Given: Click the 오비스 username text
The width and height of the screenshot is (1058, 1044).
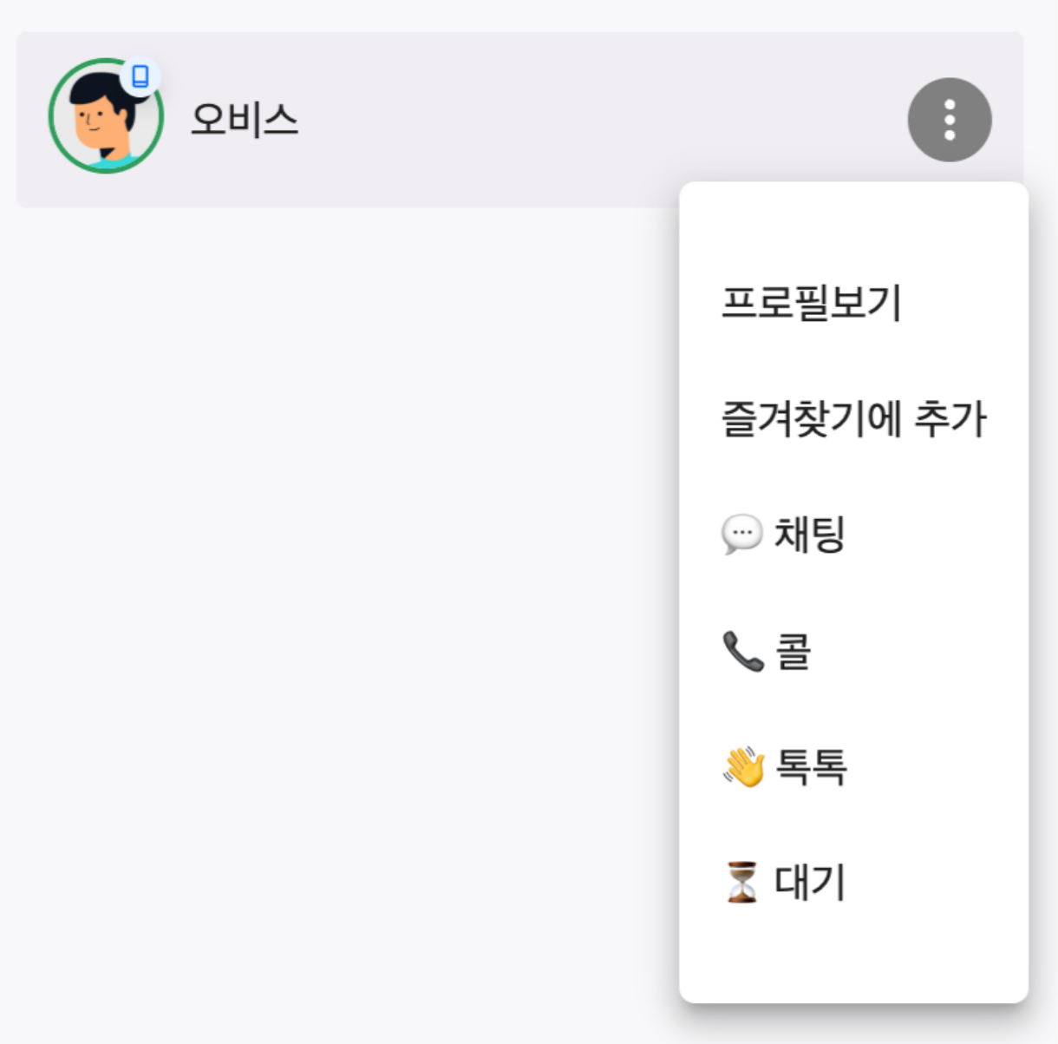Looking at the screenshot, I should point(245,119).
